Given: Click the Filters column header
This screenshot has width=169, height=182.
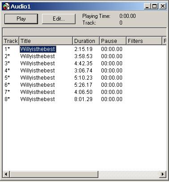Looking at the screenshot, I should coord(144,41).
